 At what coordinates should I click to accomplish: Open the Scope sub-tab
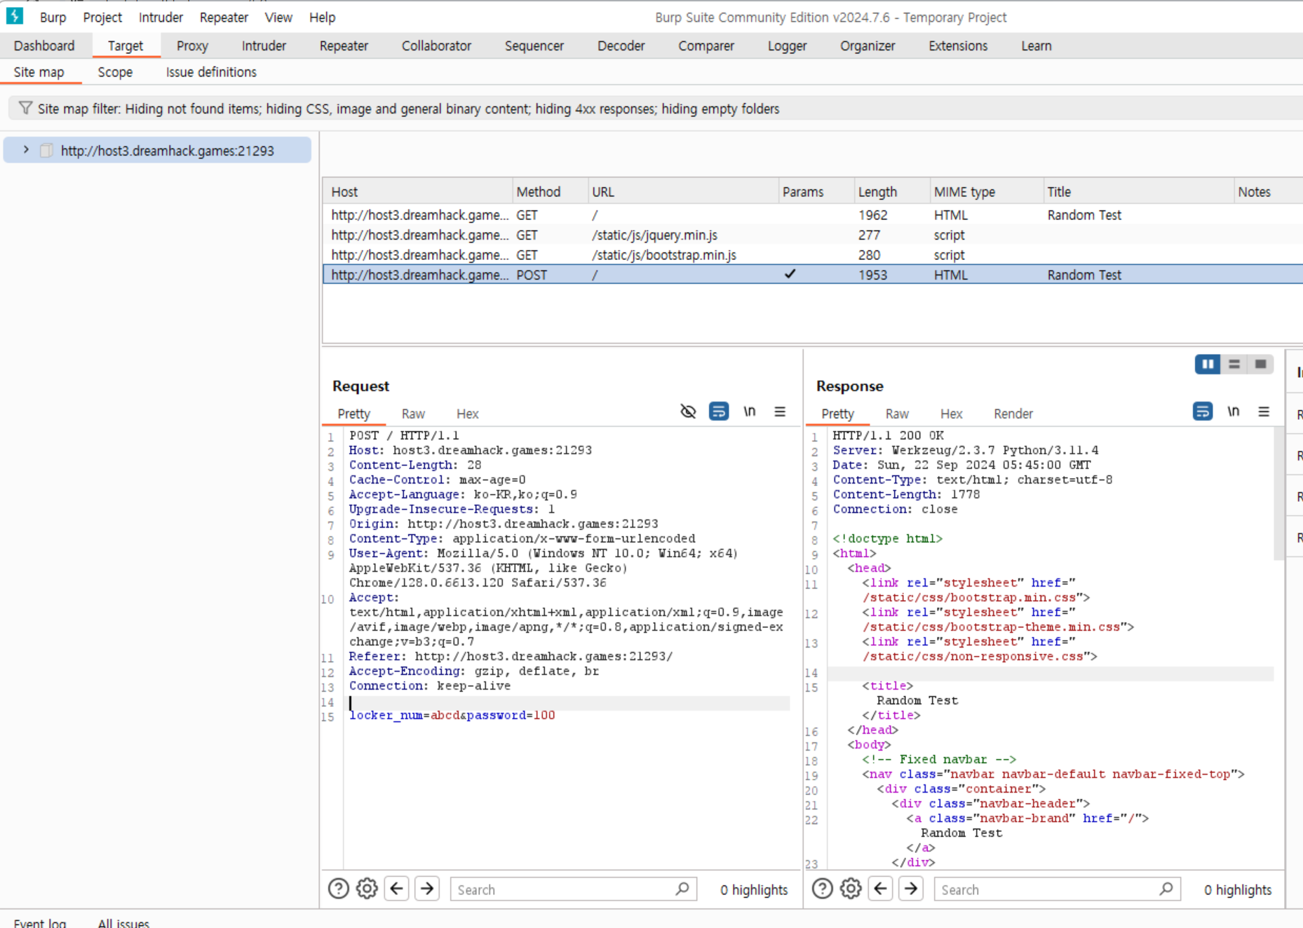(x=115, y=71)
